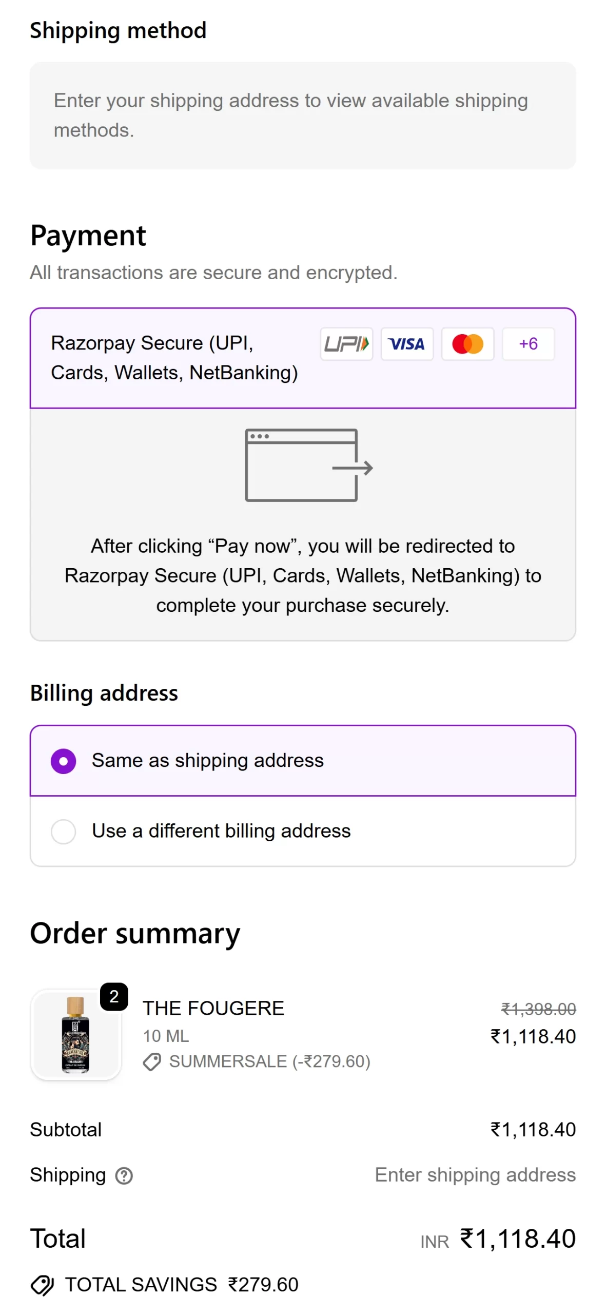Click the SUMMERSALE discount tag icon
Viewport: 606px width, 1314px height.
152,1062
